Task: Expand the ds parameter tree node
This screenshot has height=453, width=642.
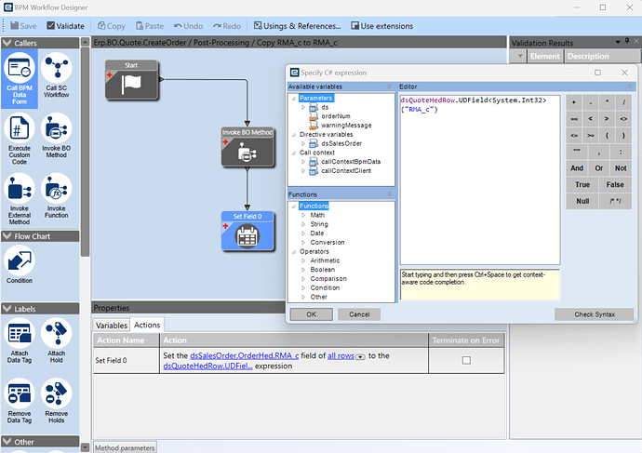Action: click(x=302, y=108)
